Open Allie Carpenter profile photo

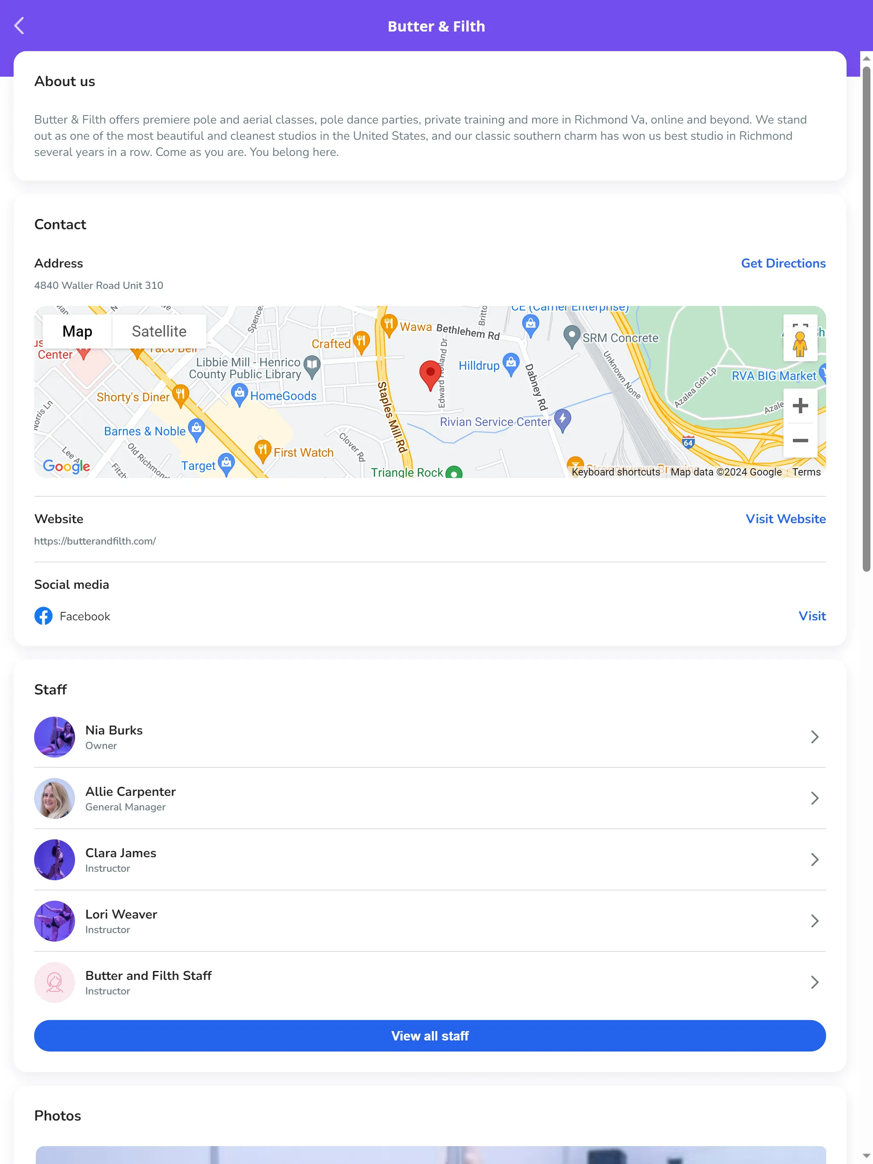coord(54,798)
